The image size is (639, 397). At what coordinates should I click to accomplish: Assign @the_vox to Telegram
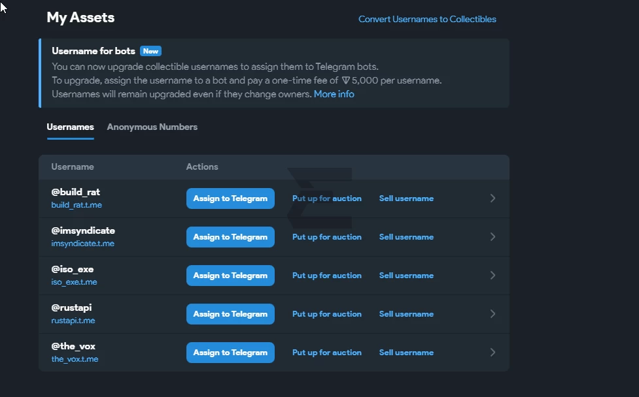click(230, 352)
